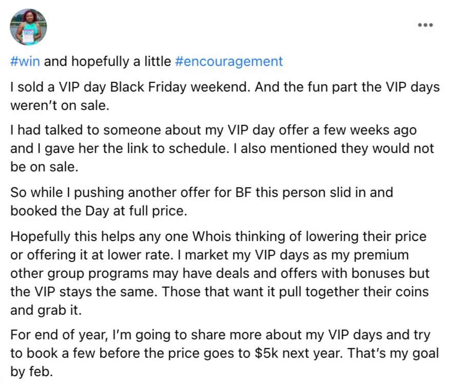The width and height of the screenshot is (454, 386).
Task: Follow the #encouragement hashtag link
Action: click(x=229, y=61)
